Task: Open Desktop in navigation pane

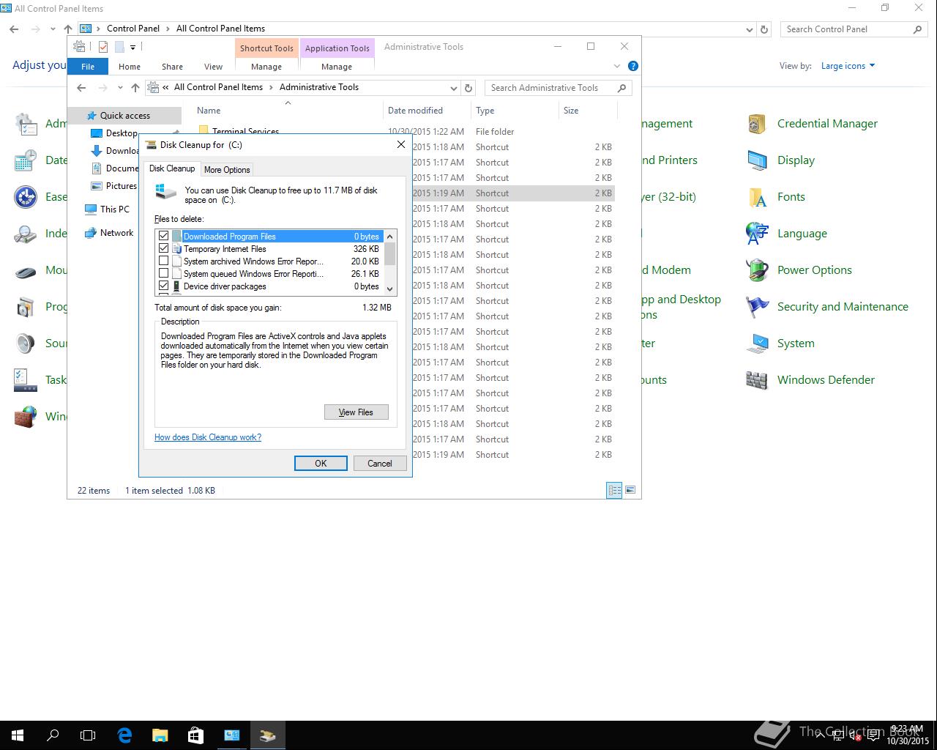Action: 121,133
